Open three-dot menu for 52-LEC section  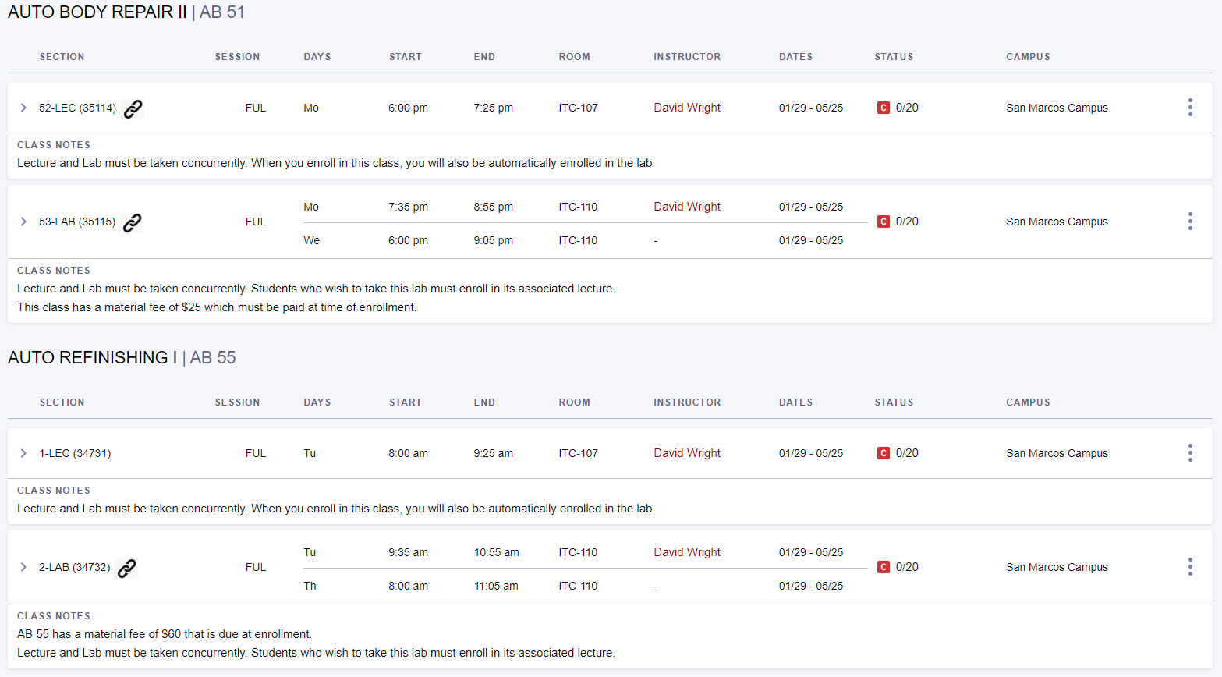1189,108
